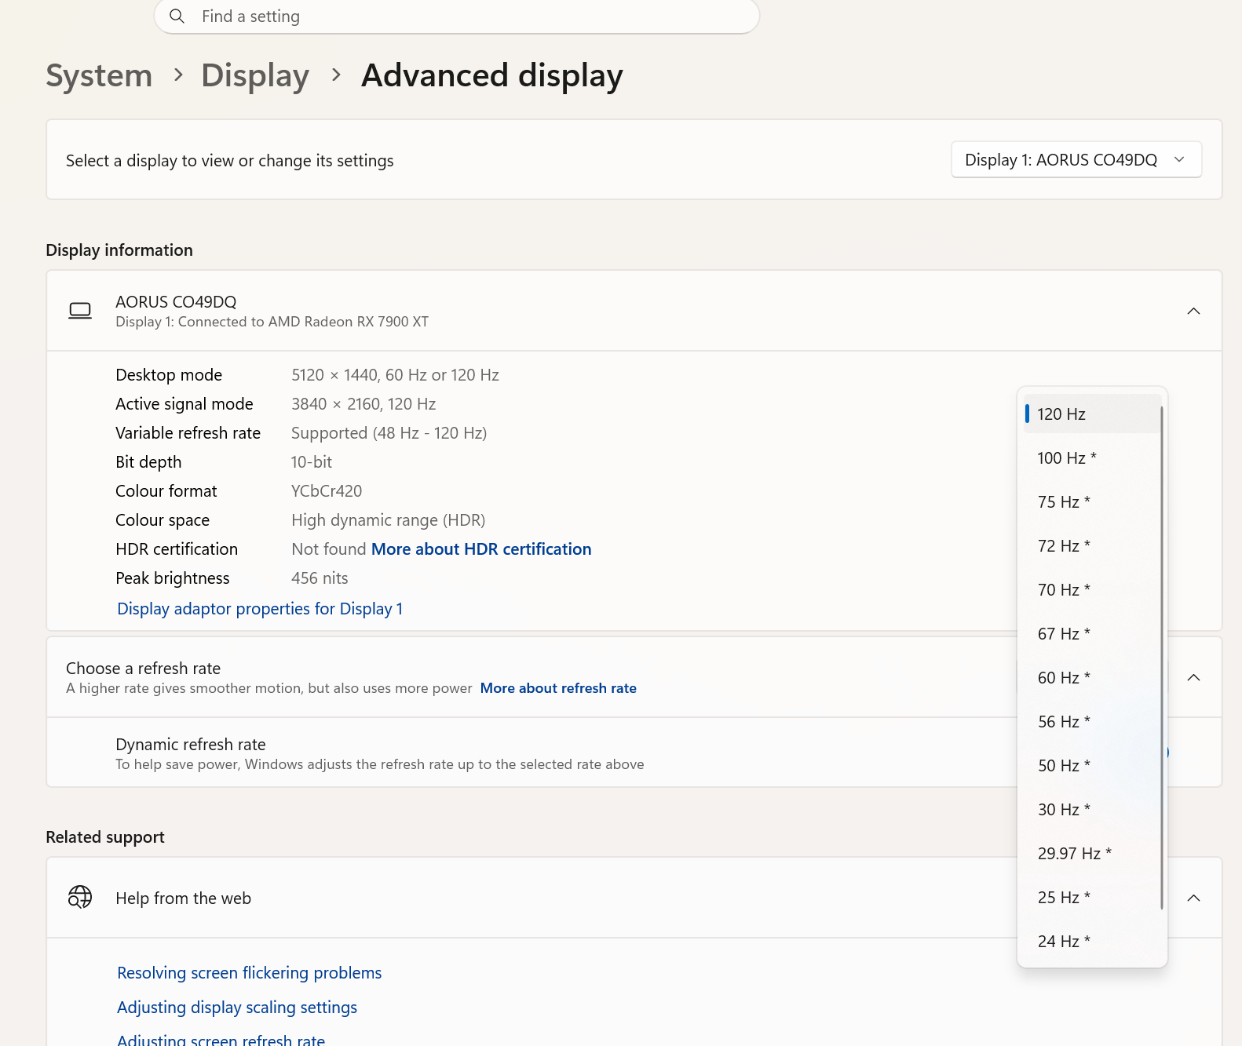Choose 50 Hz refresh rate
The width and height of the screenshot is (1242, 1046).
click(x=1092, y=765)
